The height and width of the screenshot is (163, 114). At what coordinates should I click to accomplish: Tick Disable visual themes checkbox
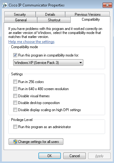[15, 96]
